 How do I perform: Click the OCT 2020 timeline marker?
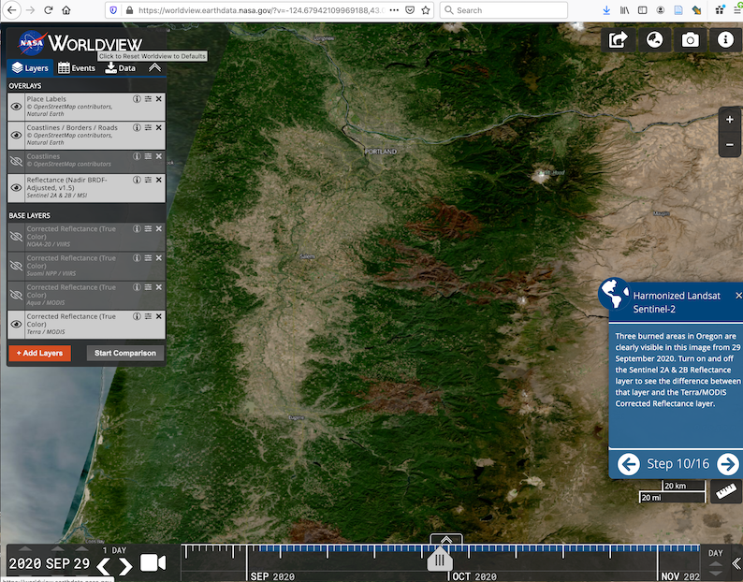coord(474,576)
